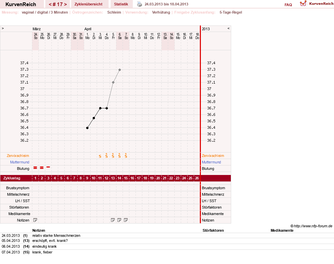The height and width of the screenshot is (264, 334).
Task: Click cycle number #17 label
Action: 58,4
